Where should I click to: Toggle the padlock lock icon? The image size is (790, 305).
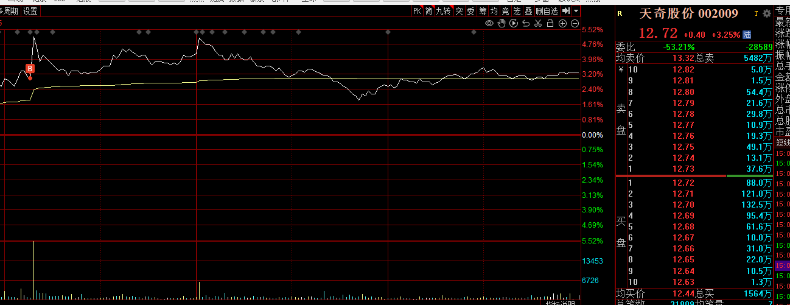pyautogui.click(x=550, y=23)
